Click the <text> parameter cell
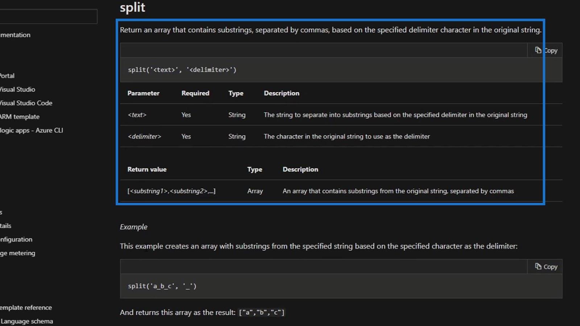The image size is (580, 326). [137, 115]
